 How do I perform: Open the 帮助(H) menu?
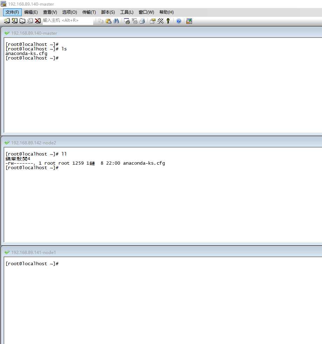(x=166, y=12)
